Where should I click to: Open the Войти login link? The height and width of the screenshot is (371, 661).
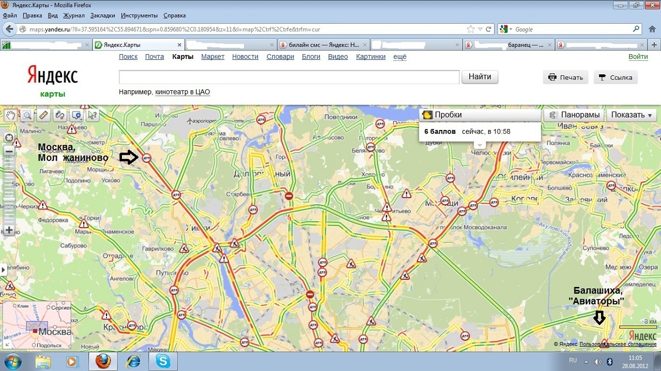point(638,57)
